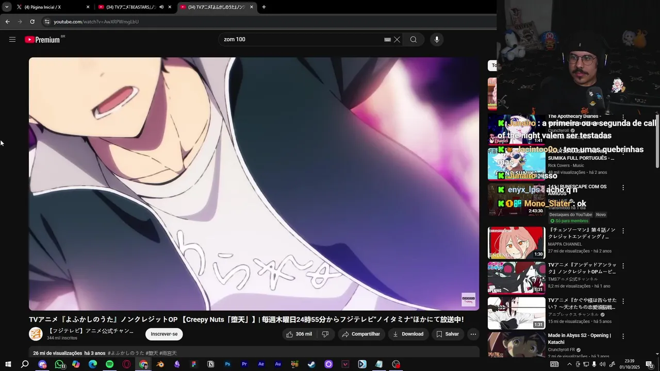Open the MAPPA CHANNEL link
The width and height of the screenshot is (660, 371).
tap(565, 244)
